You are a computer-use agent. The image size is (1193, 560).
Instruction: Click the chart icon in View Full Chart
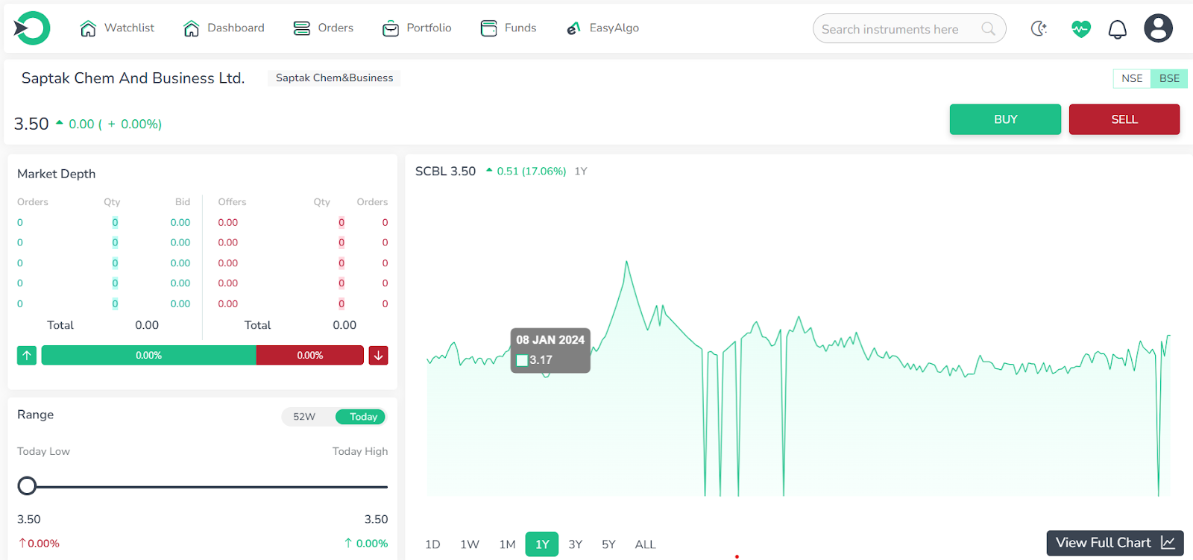(1168, 543)
